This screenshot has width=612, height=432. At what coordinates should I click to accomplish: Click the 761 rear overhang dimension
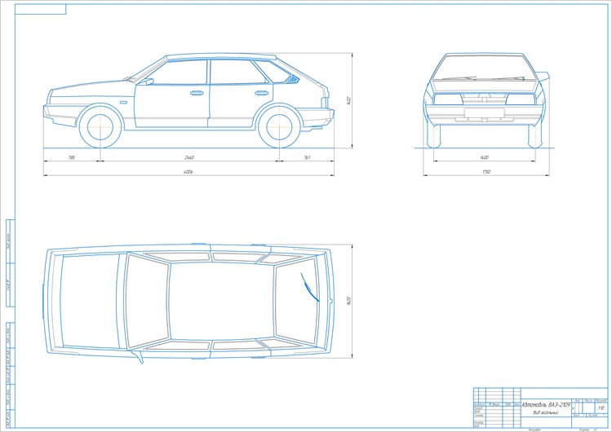coord(307,157)
